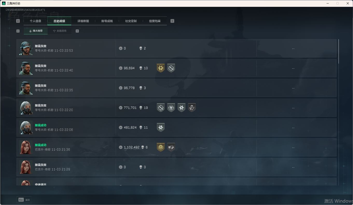Screen dimensions: 353x205
Task: Click the match history vertical scrollbar
Action: click(x=338, y=51)
